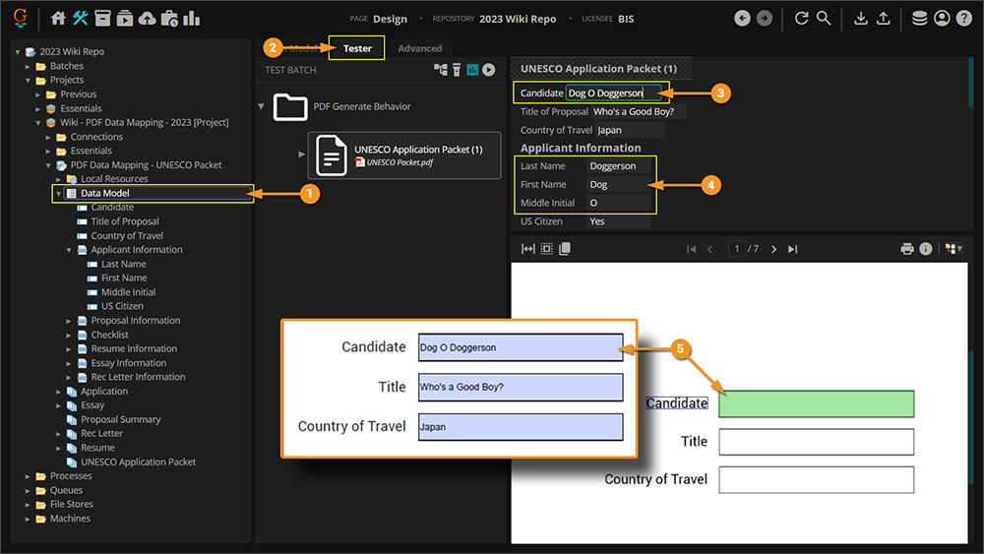Click the fit-width icon in viewer toolbar
The image size is (984, 554).
point(528,249)
